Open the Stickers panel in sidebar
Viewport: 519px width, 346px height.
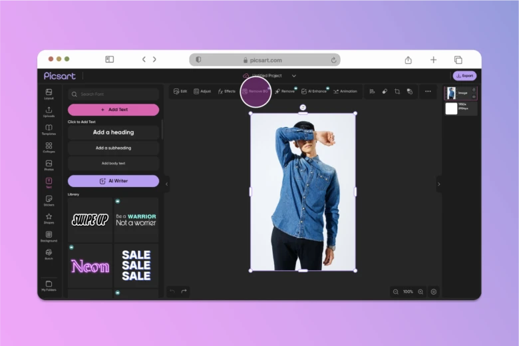click(49, 200)
